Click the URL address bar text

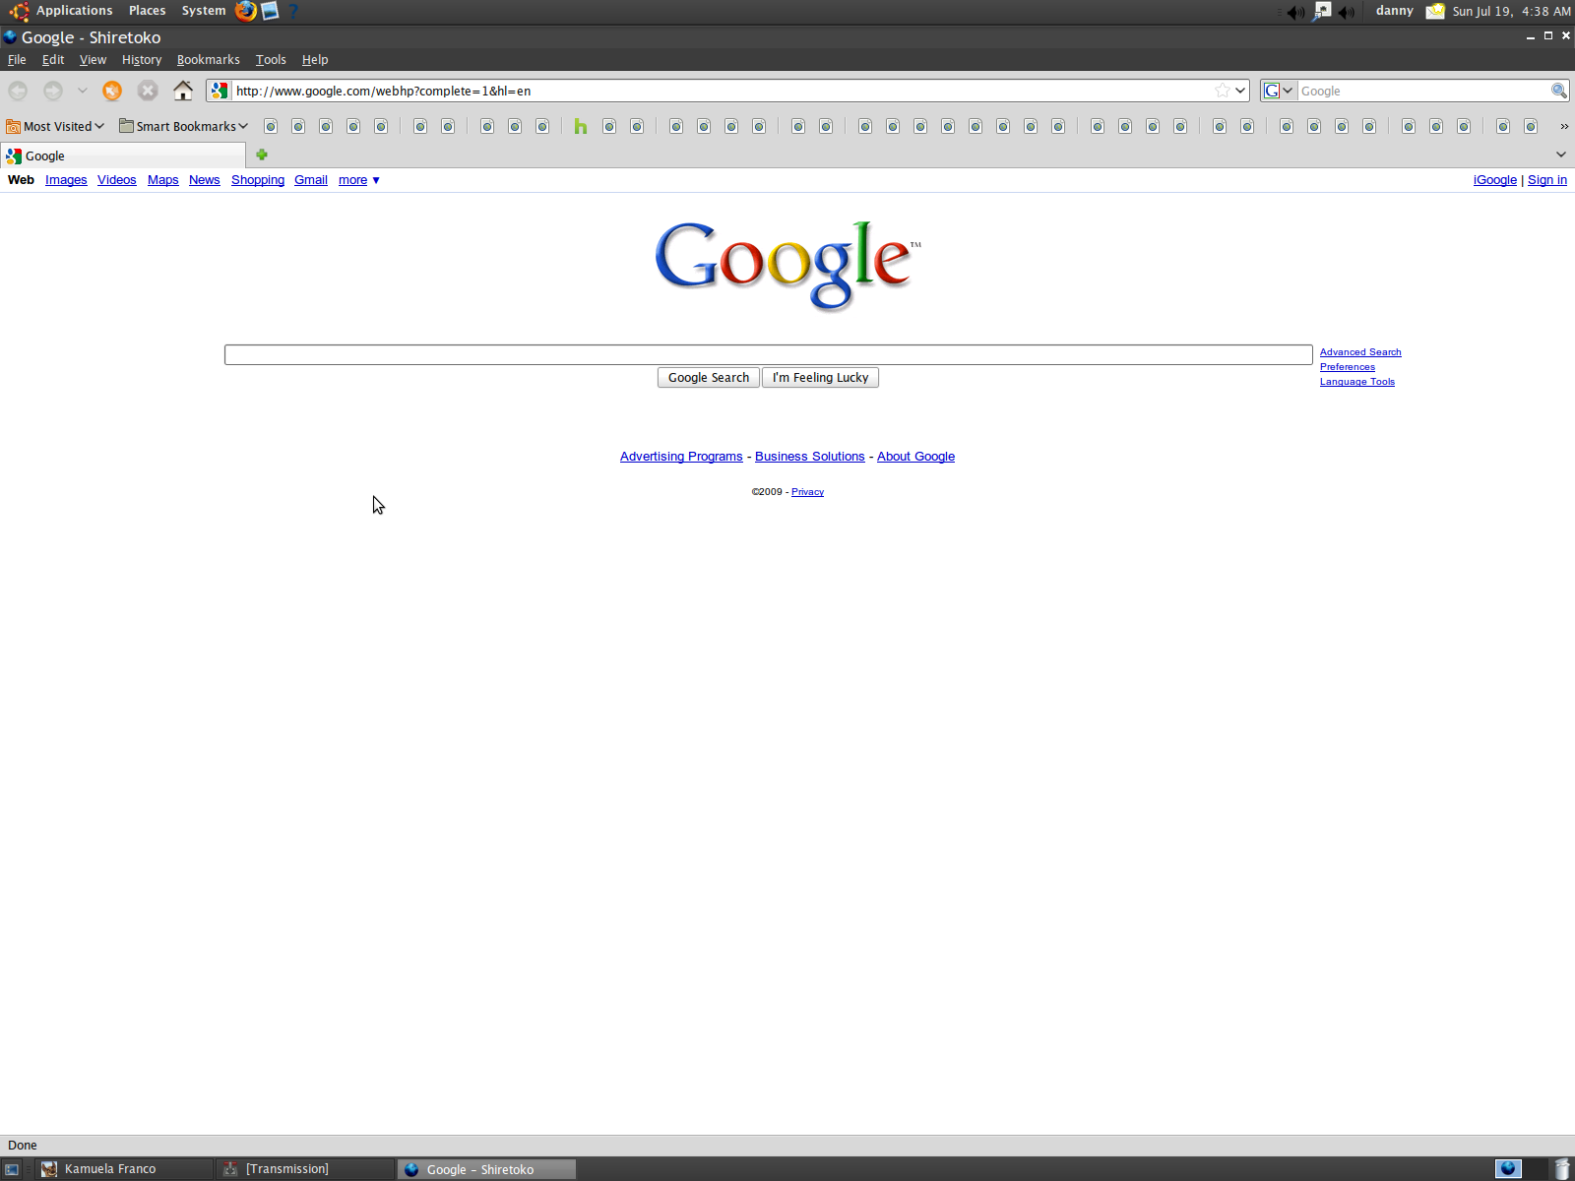click(384, 91)
